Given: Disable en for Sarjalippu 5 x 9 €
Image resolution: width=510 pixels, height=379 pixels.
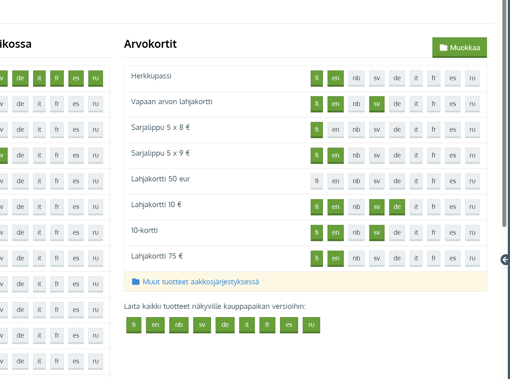Looking at the screenshot, I should click(x=336, y=156).
